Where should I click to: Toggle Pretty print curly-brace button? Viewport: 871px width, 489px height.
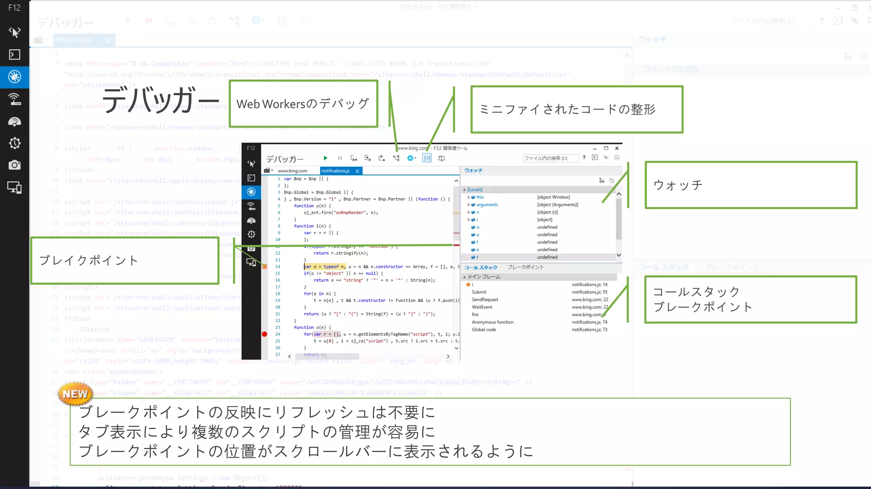pos(427,158)
